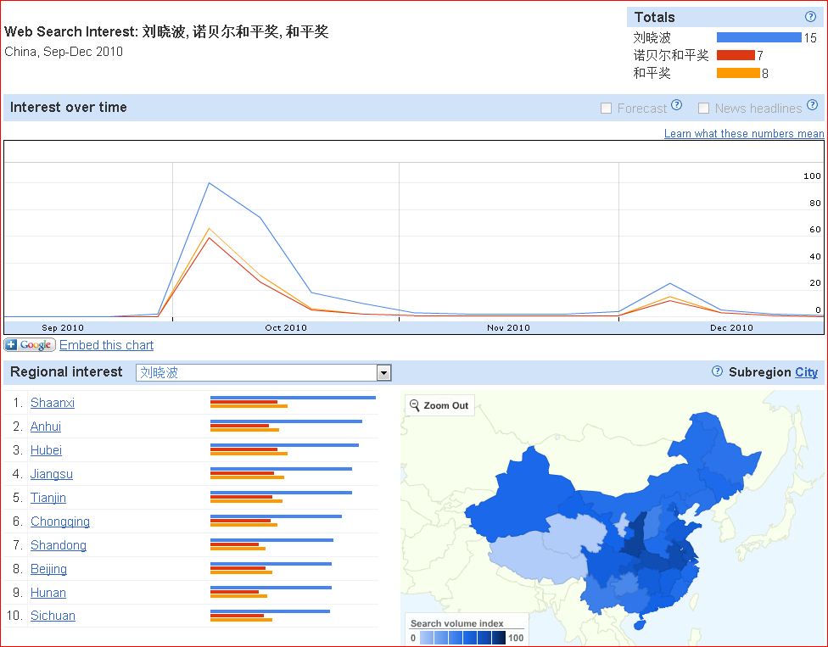
Task: Open the Anhui region link
Action: tap(46, 427)
